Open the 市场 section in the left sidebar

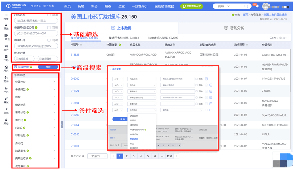6,58
